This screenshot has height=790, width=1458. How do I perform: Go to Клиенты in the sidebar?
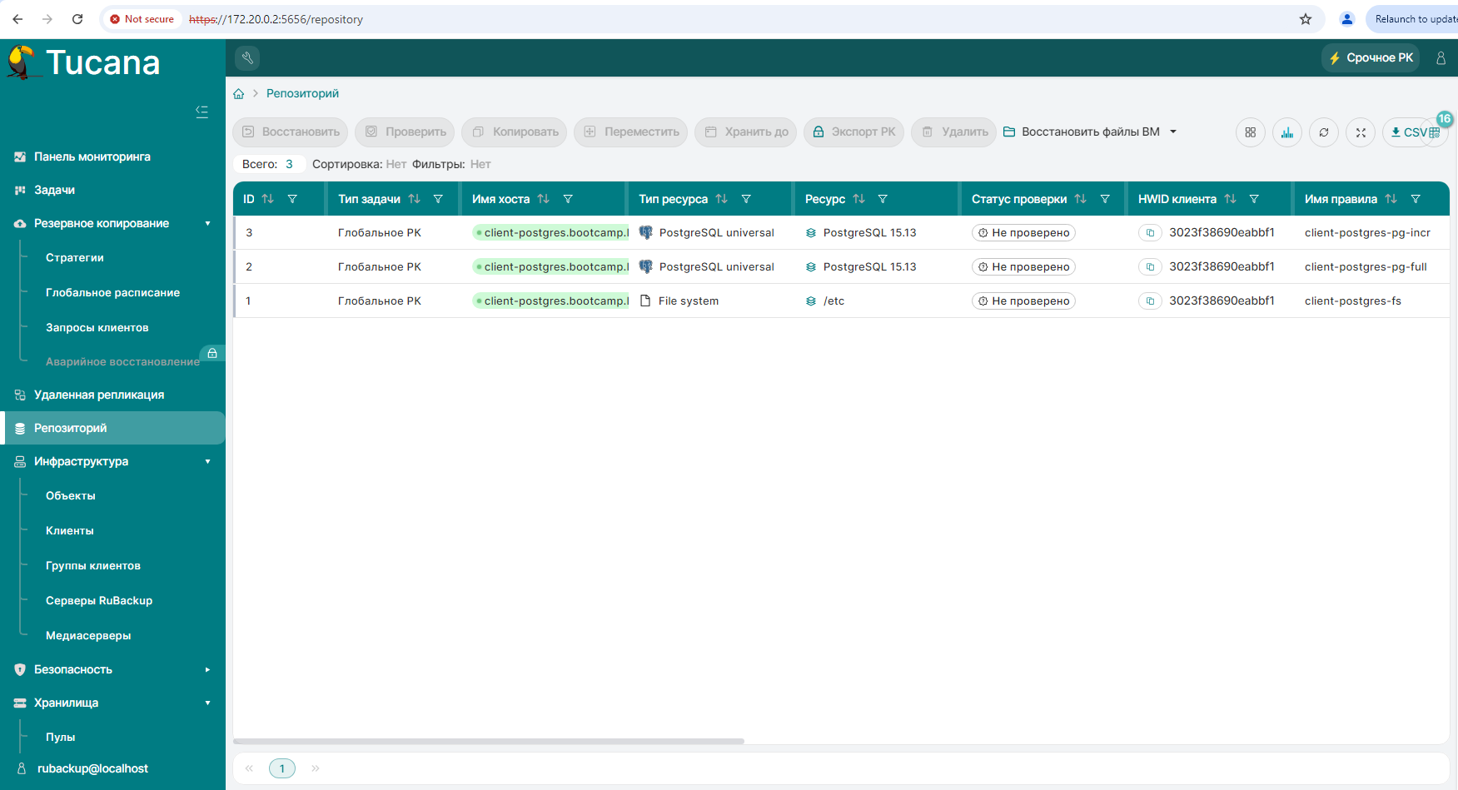pyautogui.click(x=69, y=530)
